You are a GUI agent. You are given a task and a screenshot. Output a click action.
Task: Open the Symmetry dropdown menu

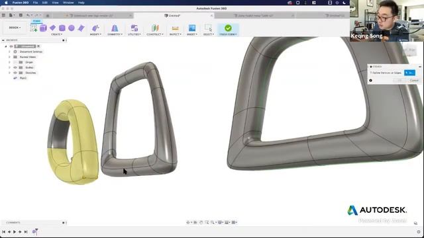click(x=115, y=34)
